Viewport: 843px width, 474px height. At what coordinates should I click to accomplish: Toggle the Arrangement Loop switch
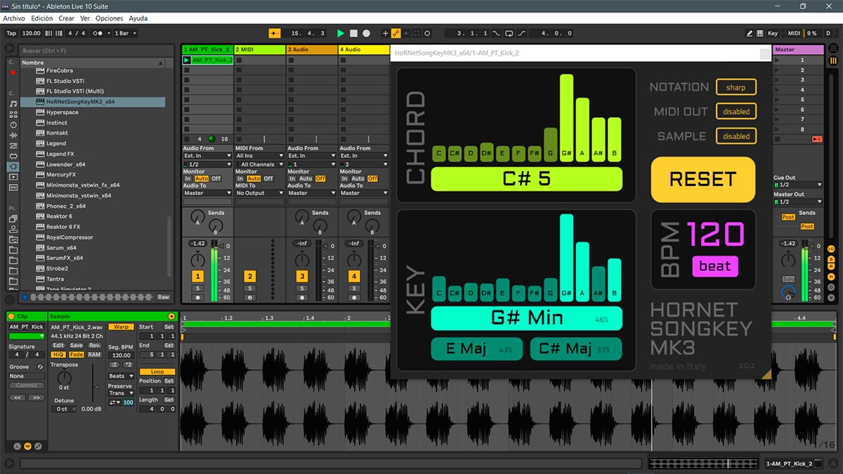(509, 33)
